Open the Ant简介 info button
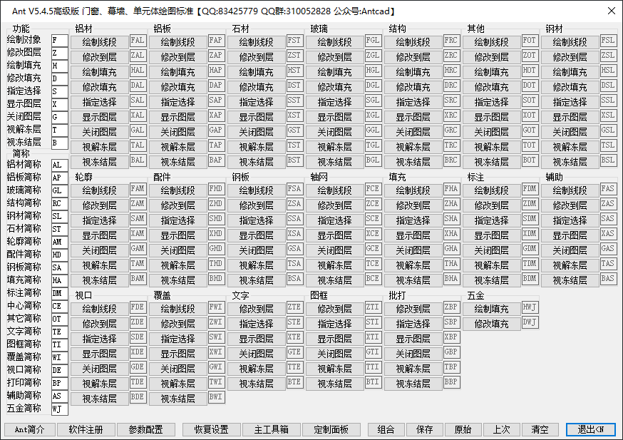623x440 pixels. (29, 429)
